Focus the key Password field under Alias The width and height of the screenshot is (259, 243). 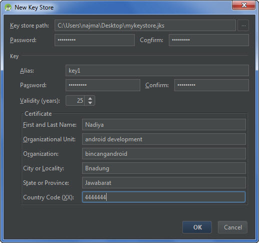tap(103, 85)
